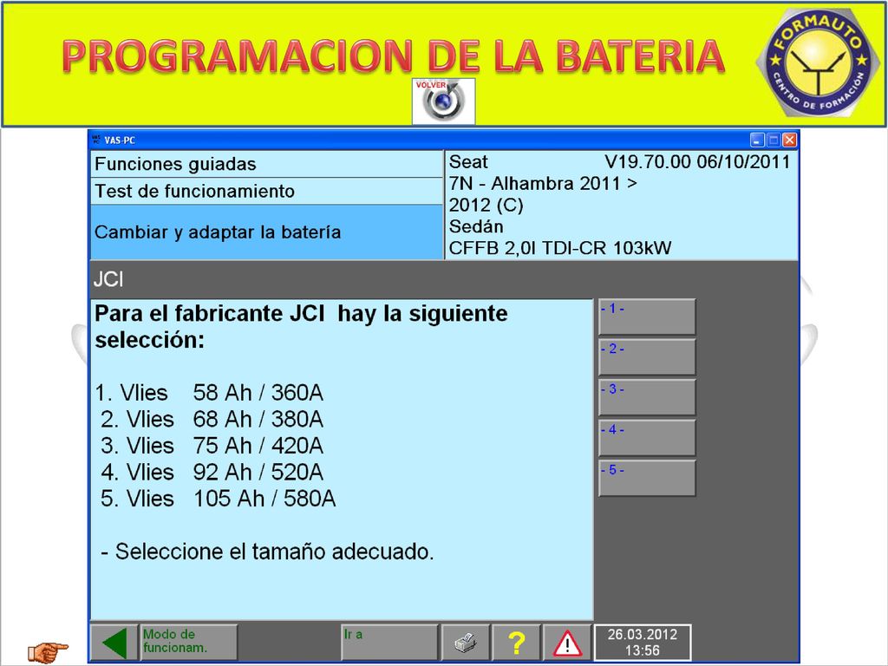Click the Ir a button
This screenshot has width=888, height=666.
click(x=389, y=643)
